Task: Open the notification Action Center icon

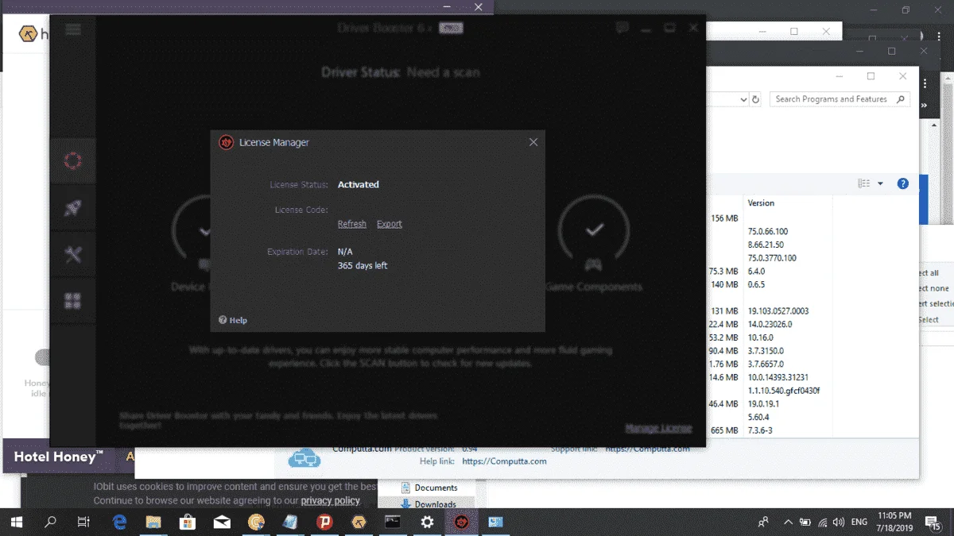Action: click(x=933, y=523)
